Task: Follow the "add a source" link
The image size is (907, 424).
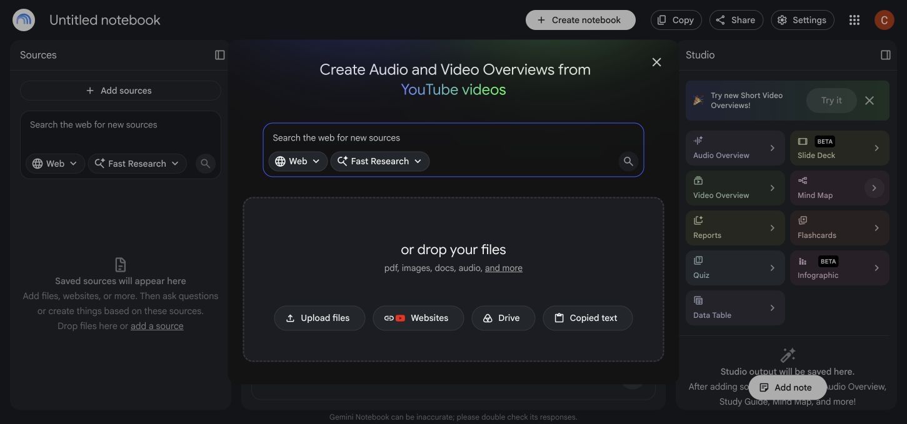Action: [x=157, y=326]
